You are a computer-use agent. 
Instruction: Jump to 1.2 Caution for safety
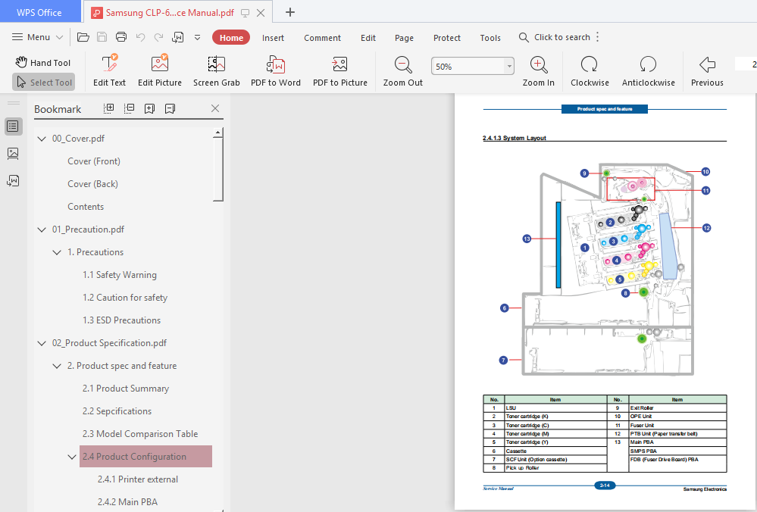tap(124, 298)
